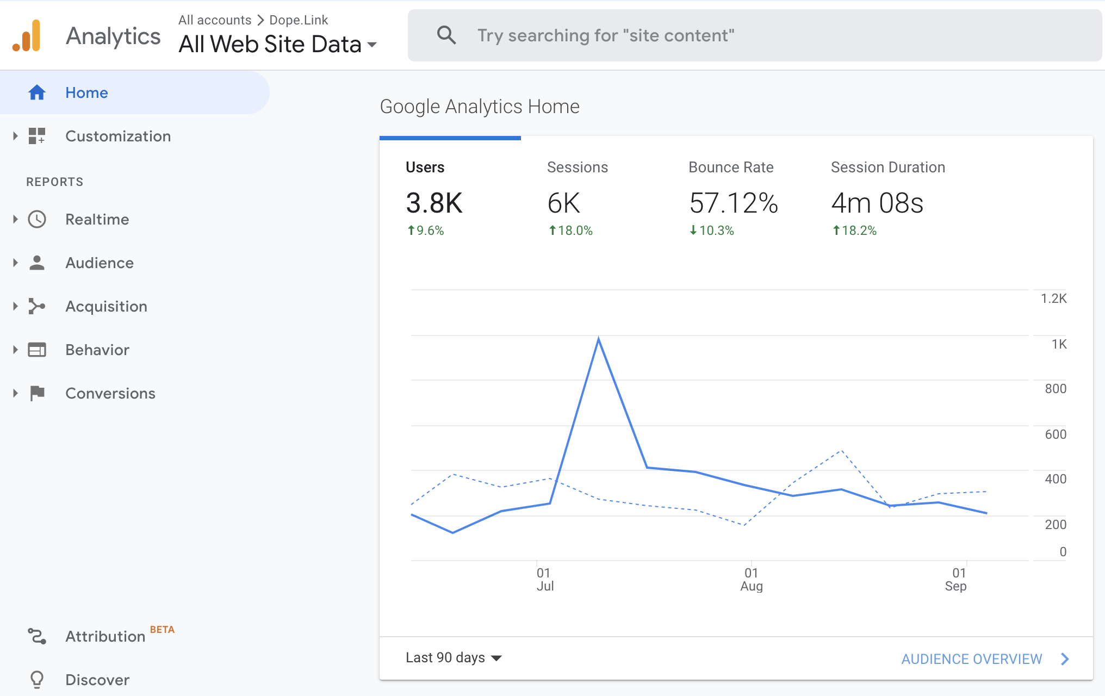The width and height of the screenshot is (1105, 696).
Task: Click the REPORTS section header
Action: click(55, 182)
